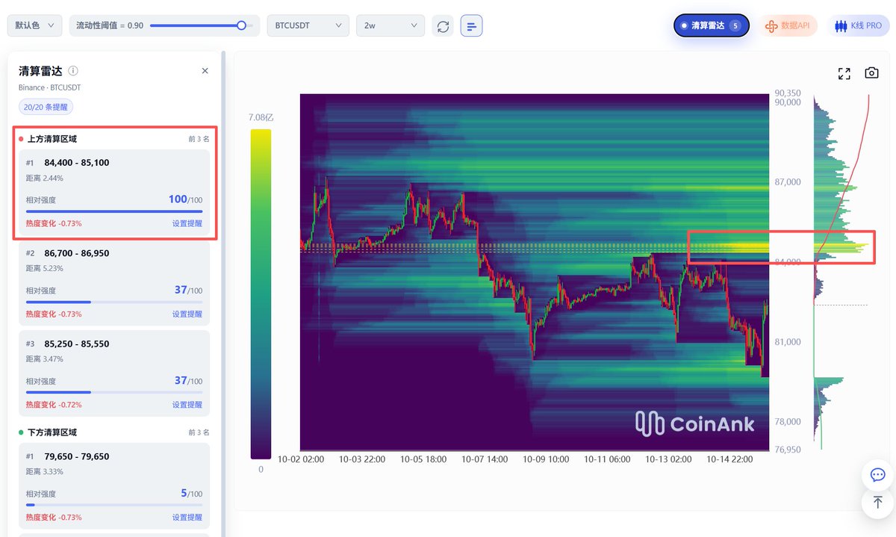Open the 2w time range dropdown

click(x=391, y=25)
